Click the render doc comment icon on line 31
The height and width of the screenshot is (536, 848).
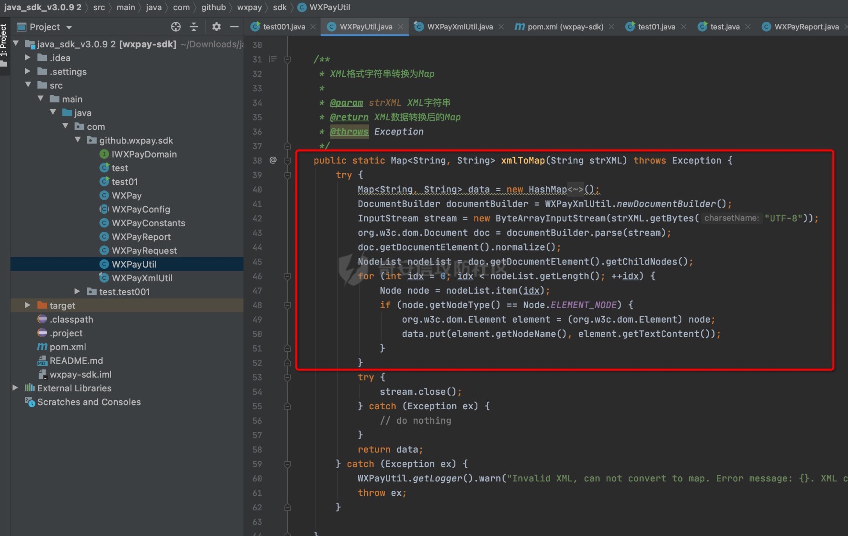pyautogui.click(x=272, y=59)
